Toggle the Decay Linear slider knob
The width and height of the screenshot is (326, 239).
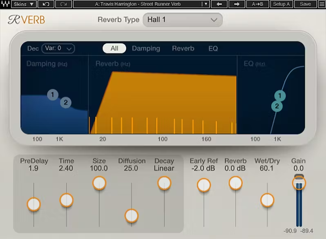[164, 183]
